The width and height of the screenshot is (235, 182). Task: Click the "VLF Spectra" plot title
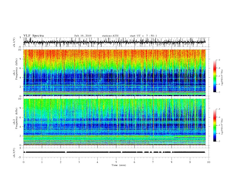pyautogui.click(x=34, y=36)
